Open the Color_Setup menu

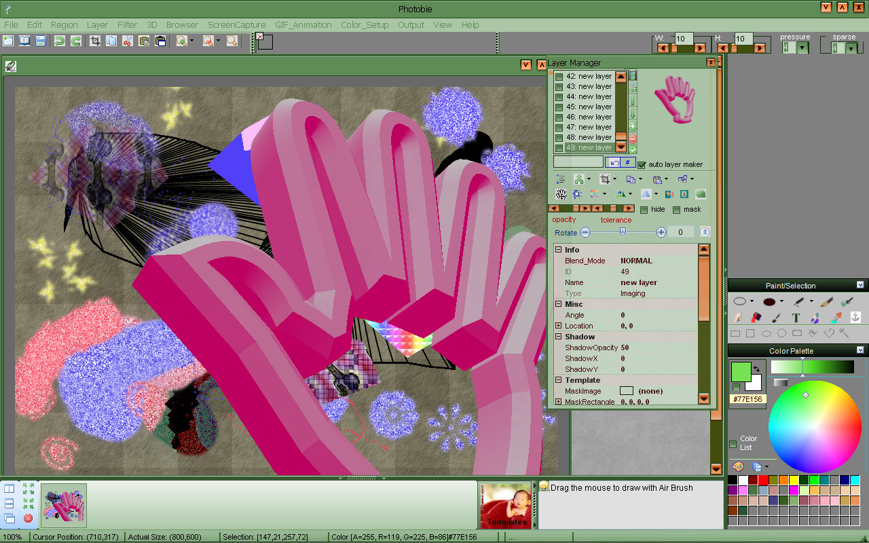pyautogui.click(x=365, y=24)
